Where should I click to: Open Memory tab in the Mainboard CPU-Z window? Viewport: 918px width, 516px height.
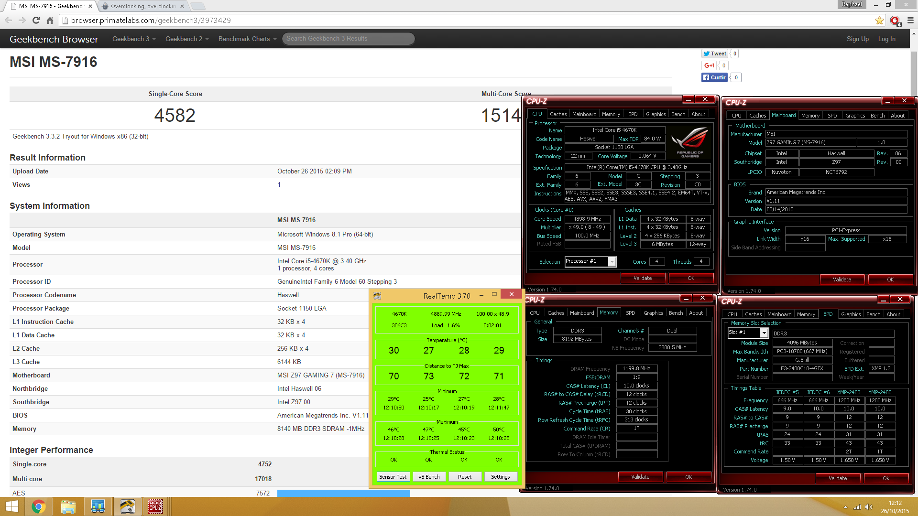810,116
